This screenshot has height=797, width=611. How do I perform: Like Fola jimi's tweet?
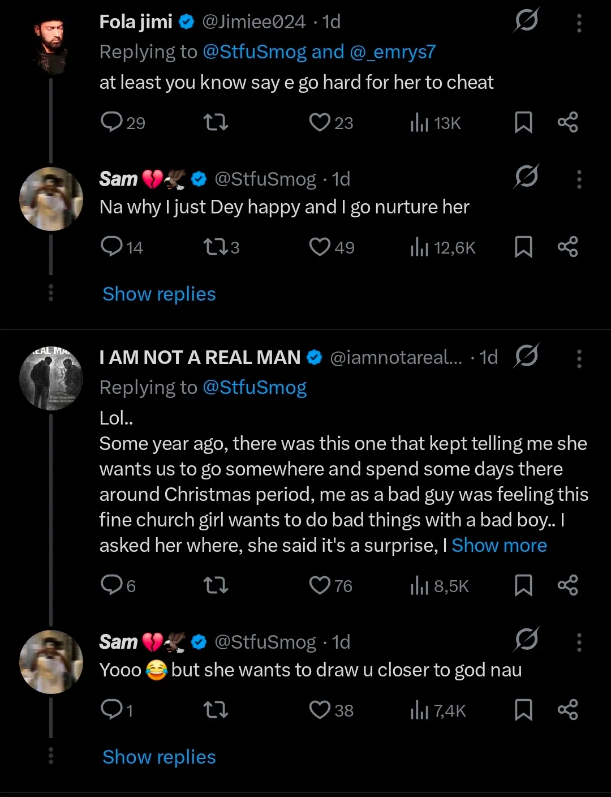[320, 122]
